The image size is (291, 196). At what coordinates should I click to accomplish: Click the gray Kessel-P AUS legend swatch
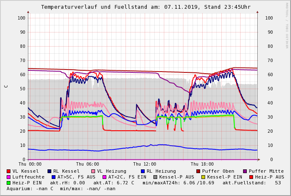[155, 177]
